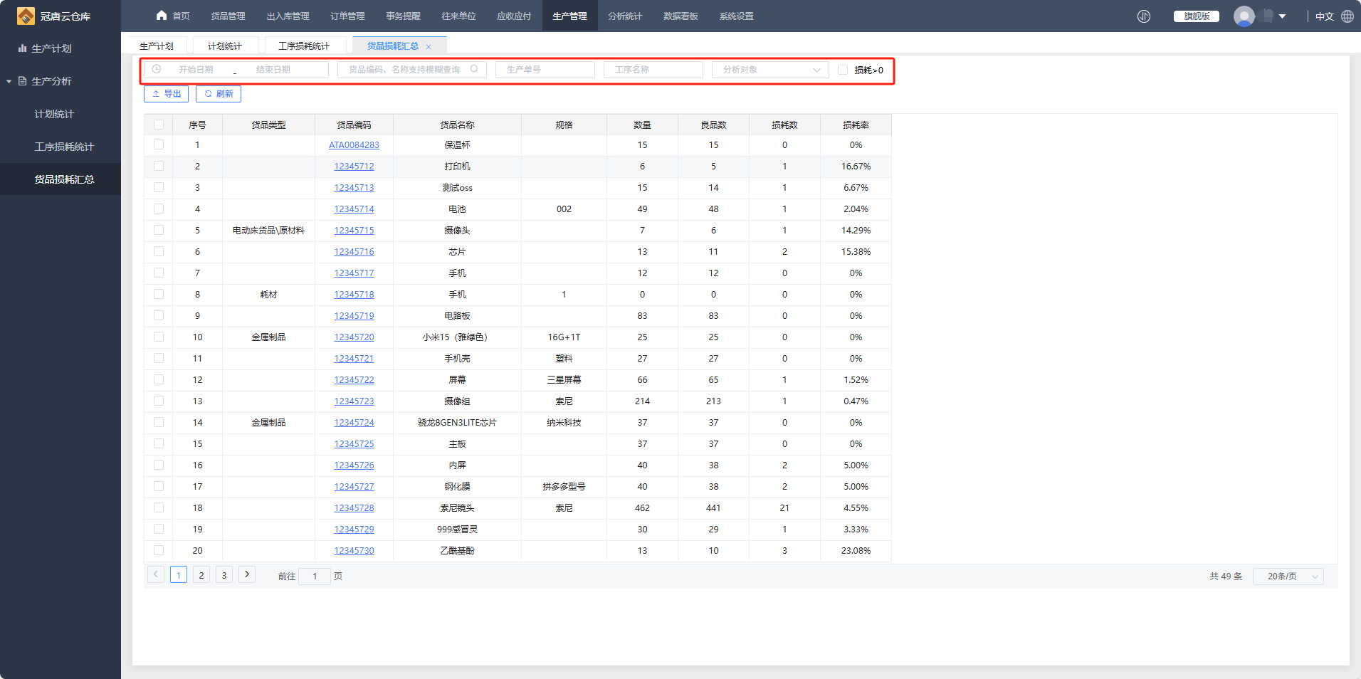This screenshot has width=1361, height=679.
Task: Check the row for 索尼镜头
Action: pos(159,507)
